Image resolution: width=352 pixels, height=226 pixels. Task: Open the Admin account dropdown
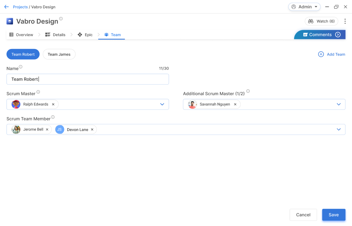click(304, 7)
